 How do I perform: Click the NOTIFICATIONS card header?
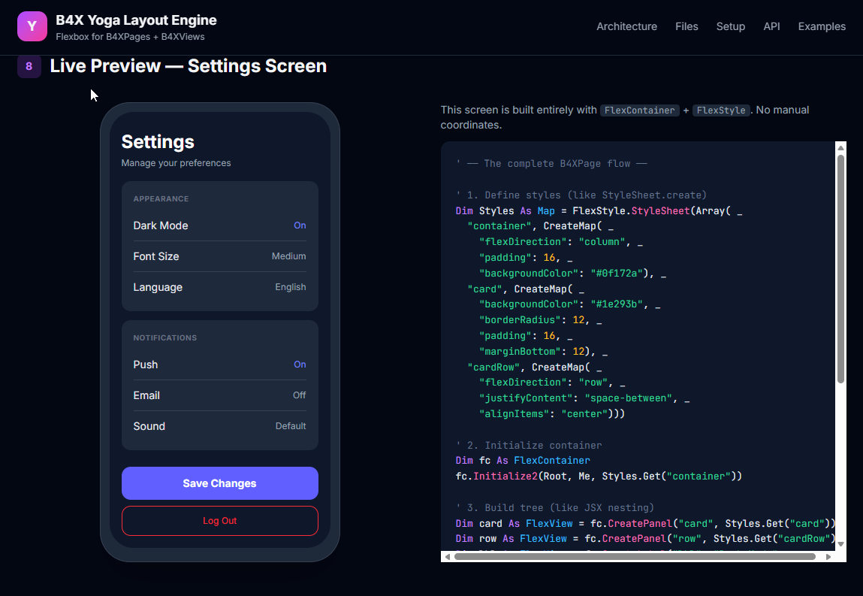click(x=164, y=337)
